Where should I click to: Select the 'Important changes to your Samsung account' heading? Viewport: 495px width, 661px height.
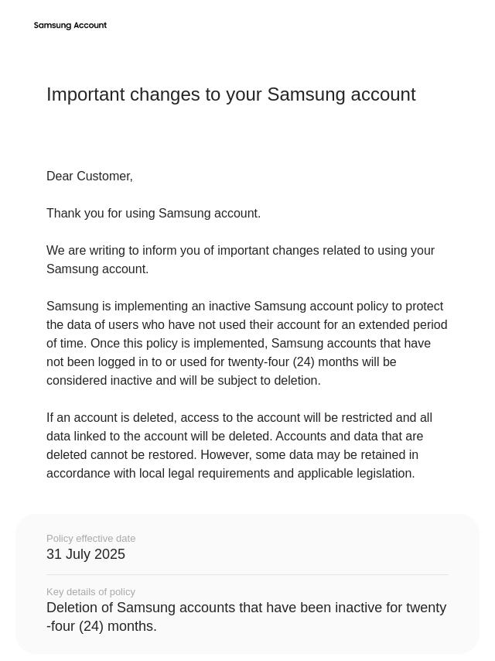230,95
